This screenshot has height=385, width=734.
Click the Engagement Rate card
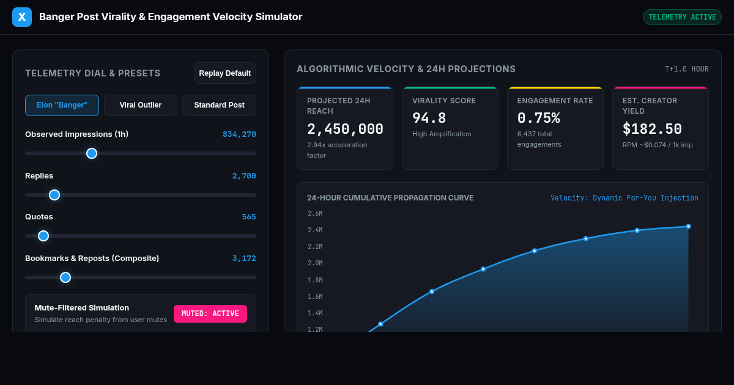[555, 128]
